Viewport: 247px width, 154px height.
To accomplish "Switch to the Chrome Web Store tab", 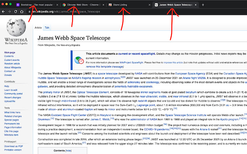I will tap(83, 5).
